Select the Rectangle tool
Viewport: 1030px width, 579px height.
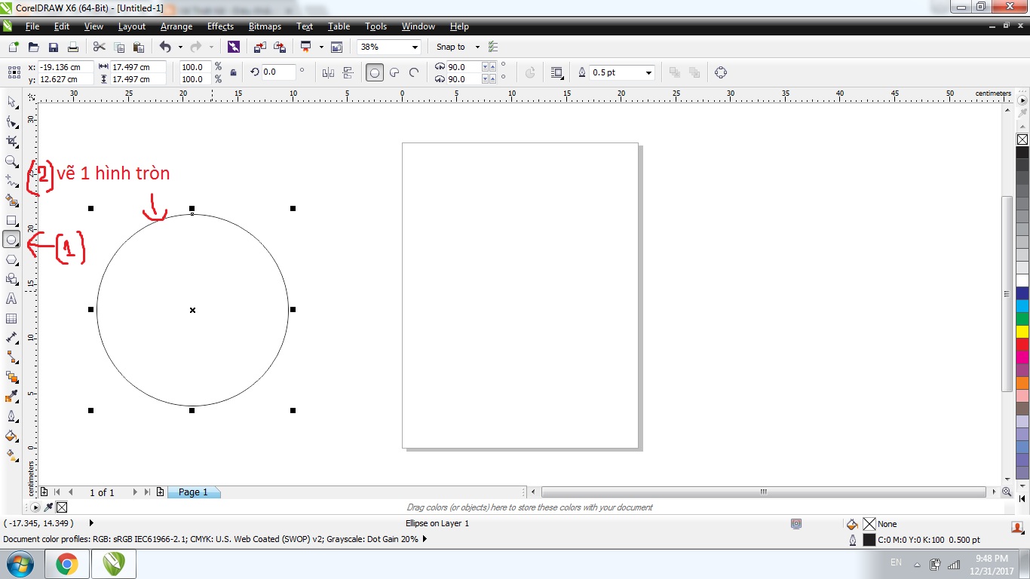point(11,220)
